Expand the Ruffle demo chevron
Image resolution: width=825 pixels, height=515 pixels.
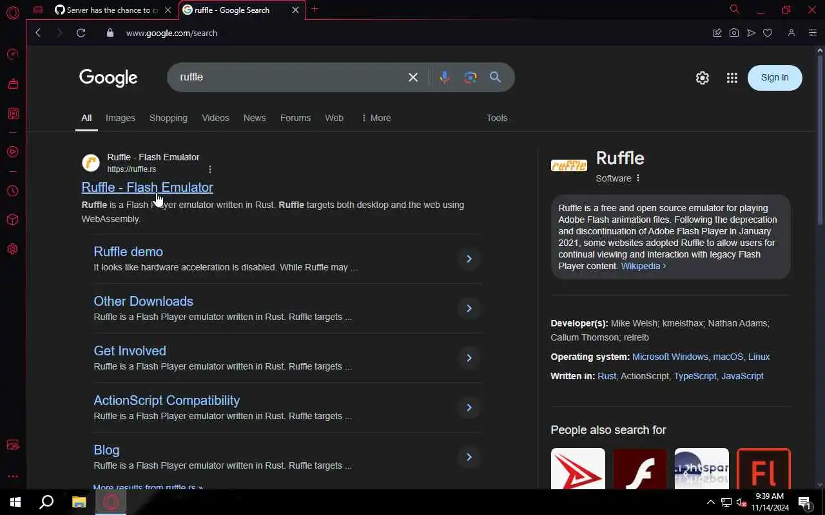pos(469,259)
